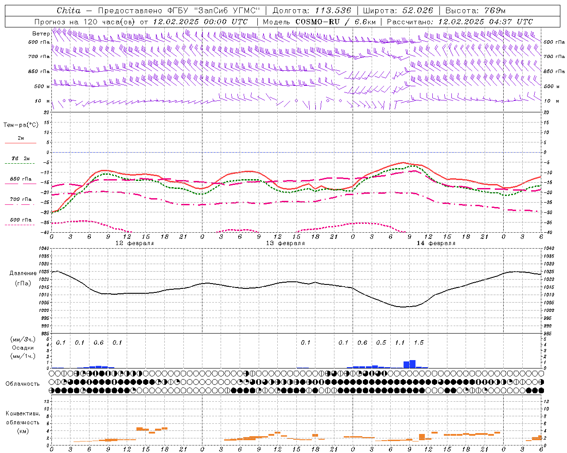Click the 12 февраля date label

[135, 243]
